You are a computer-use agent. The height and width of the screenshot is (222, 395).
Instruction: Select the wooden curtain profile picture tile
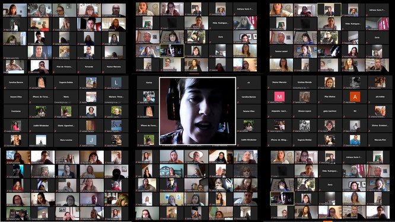click(91, 126)
